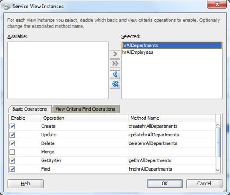Uncheck the Create operation checkbox

pos(12,126)
